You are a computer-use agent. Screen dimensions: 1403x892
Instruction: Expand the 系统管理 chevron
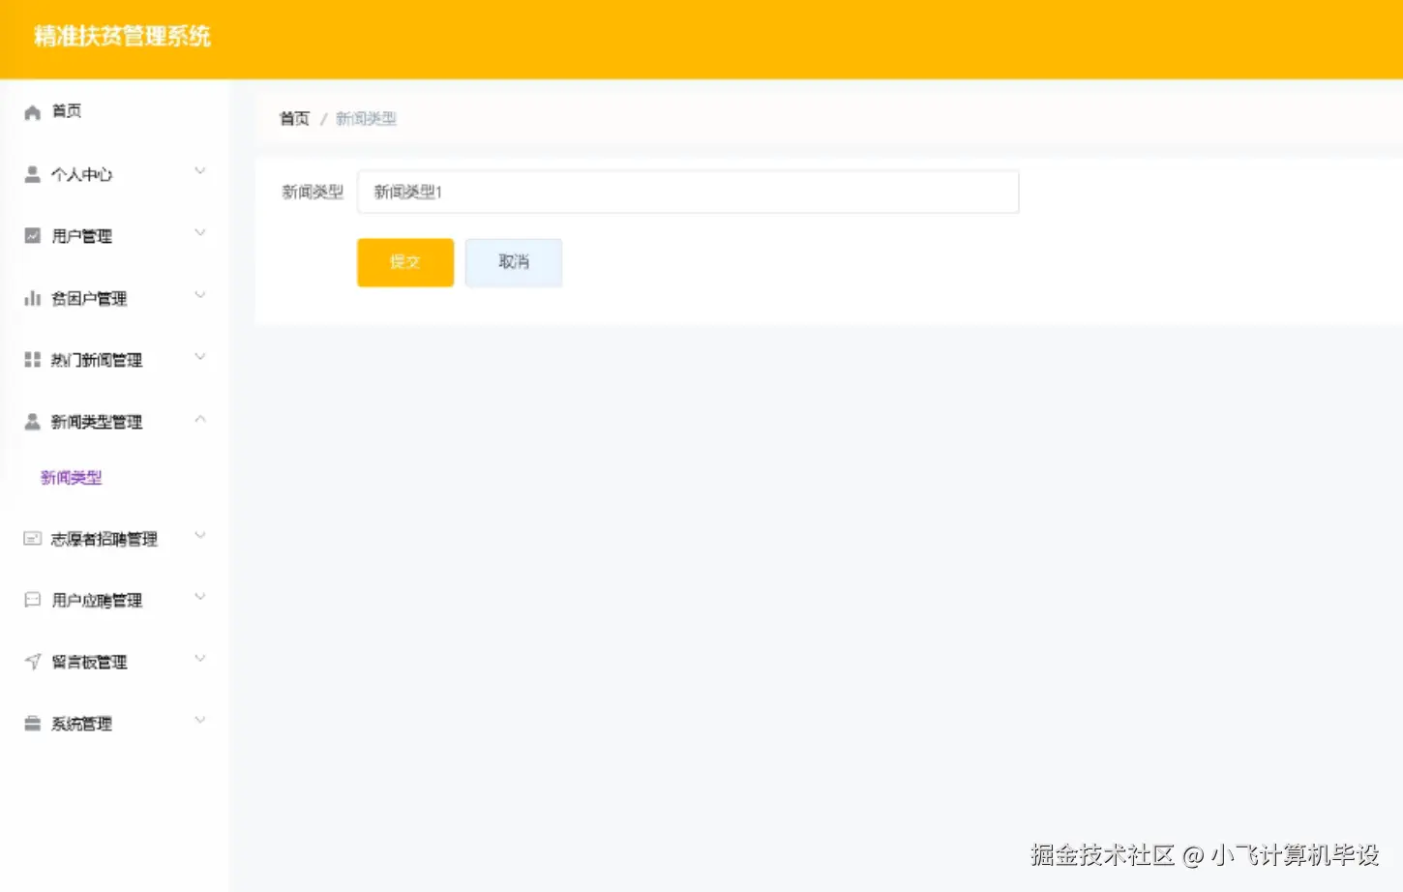click(200, 721)
